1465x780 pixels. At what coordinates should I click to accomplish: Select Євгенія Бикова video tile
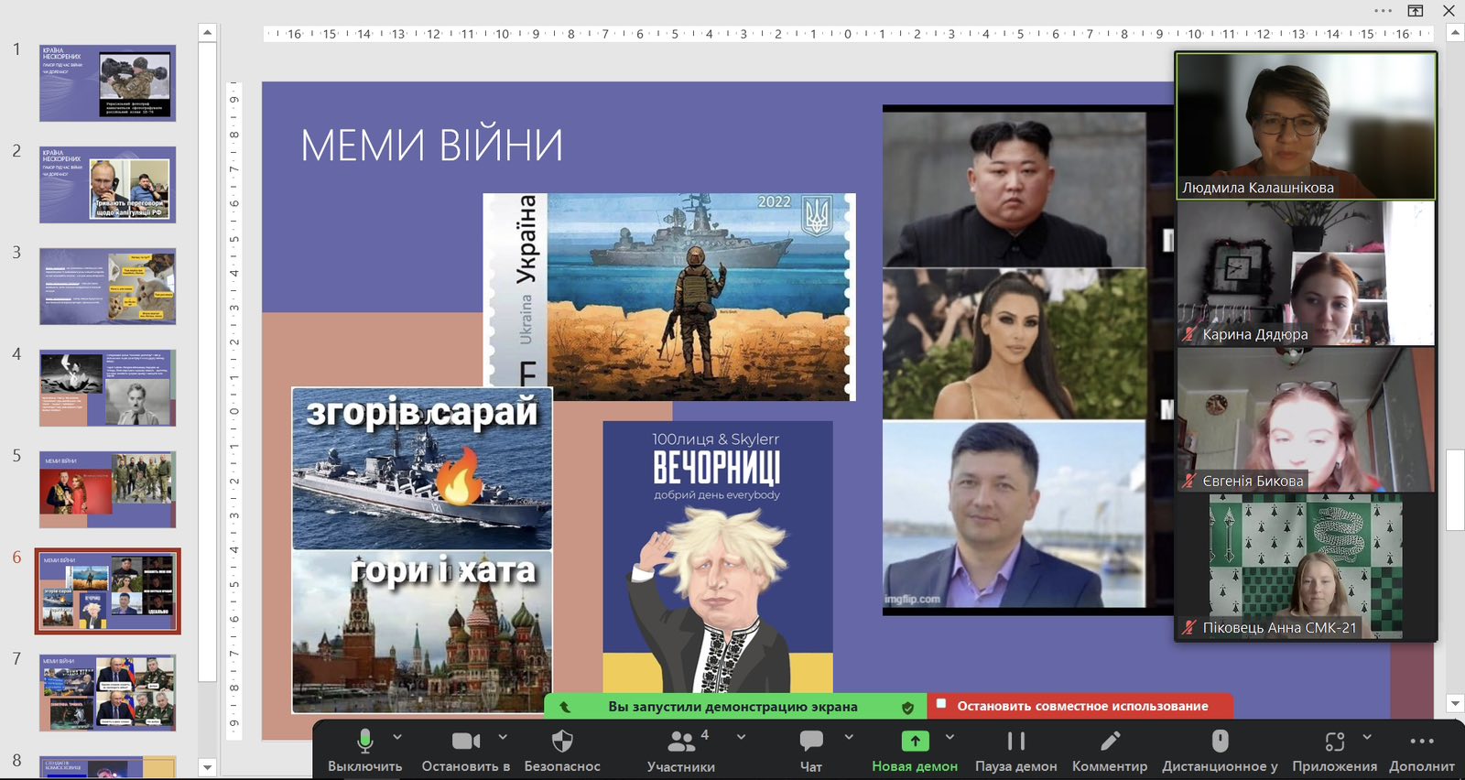[1307, 419]
